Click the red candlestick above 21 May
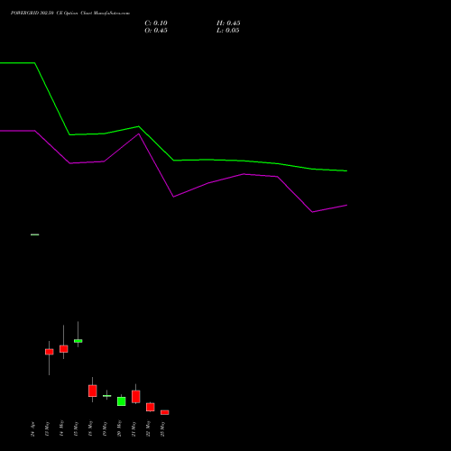This screenshot has height=451, width=451. click(136, 397)
